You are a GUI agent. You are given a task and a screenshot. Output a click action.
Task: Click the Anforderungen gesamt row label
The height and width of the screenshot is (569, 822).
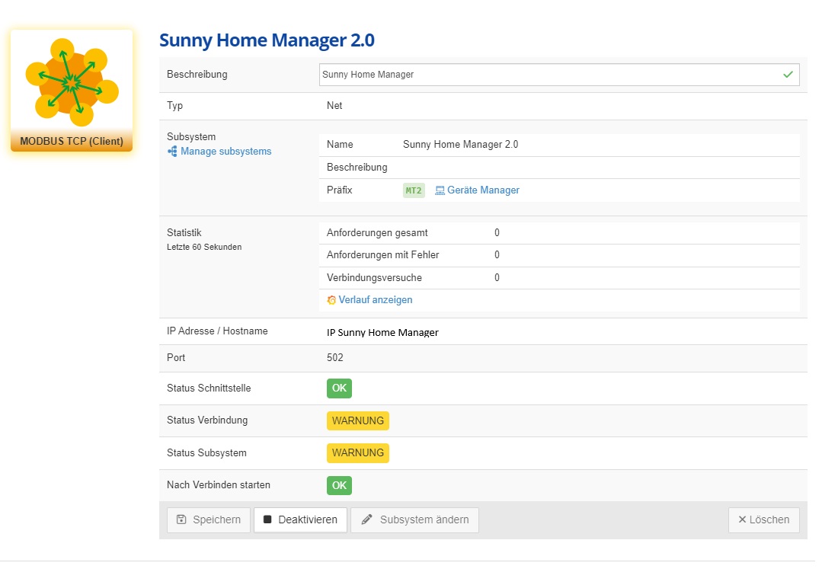coord(377,232)
